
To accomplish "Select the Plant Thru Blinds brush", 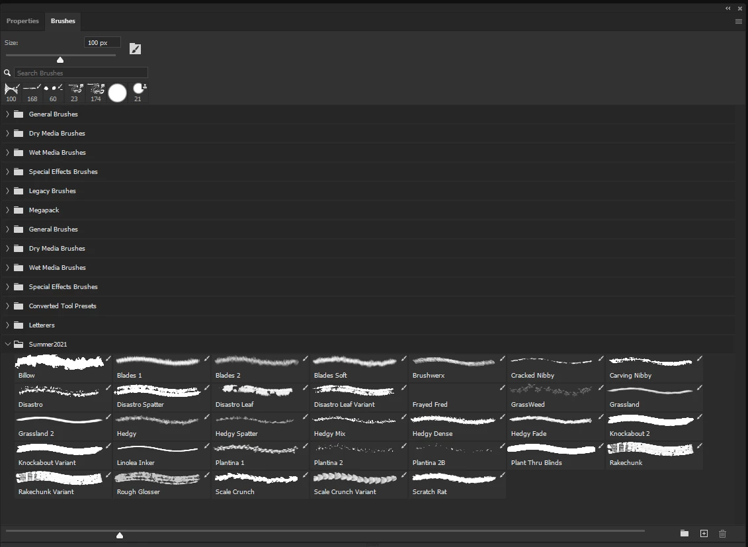I will 556,454.
